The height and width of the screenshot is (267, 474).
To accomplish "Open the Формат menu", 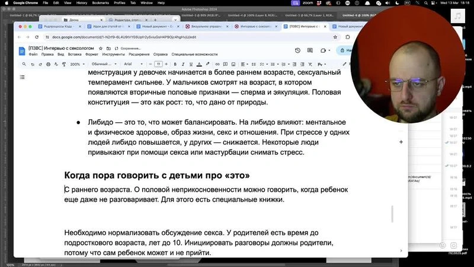I will coord(92,55).
